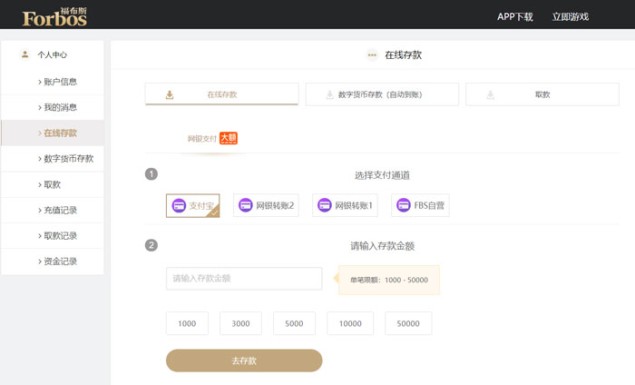
Task: Click the personal center user icon
Action: click(24, 54)
